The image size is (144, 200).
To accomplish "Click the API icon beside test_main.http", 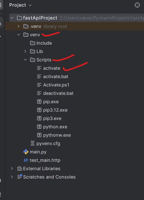I will (x=26, y=160).
